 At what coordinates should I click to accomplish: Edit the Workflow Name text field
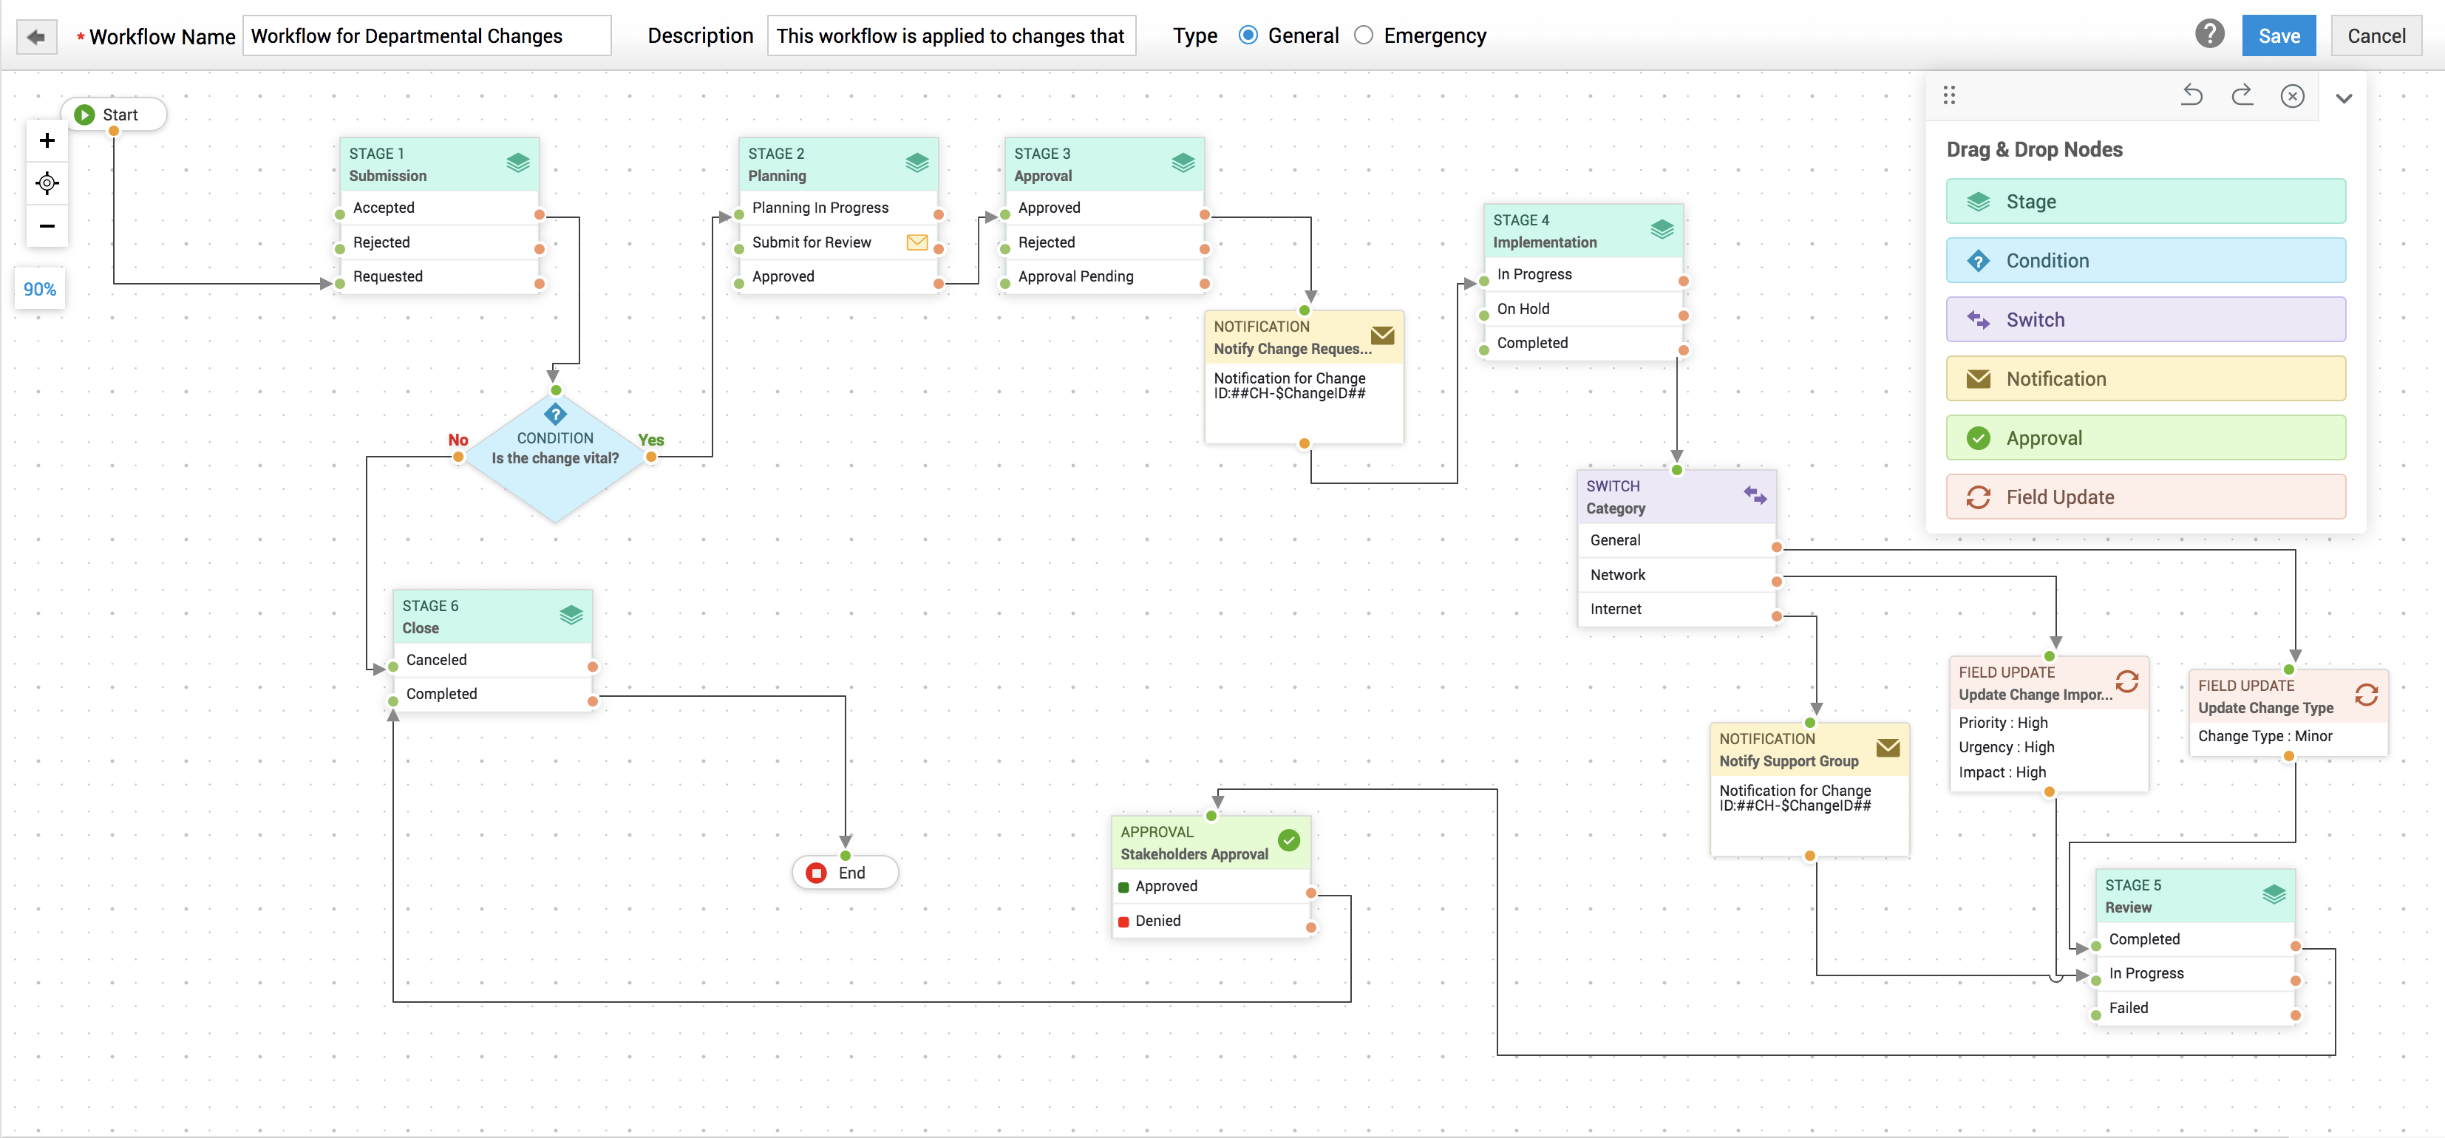pyautogui.click(x=427, y=35)
